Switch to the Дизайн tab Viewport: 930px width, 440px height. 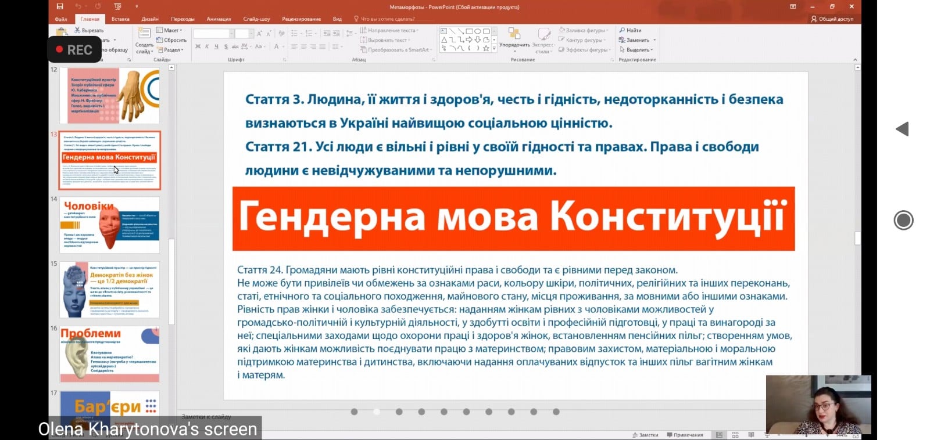tap(150, 19)
